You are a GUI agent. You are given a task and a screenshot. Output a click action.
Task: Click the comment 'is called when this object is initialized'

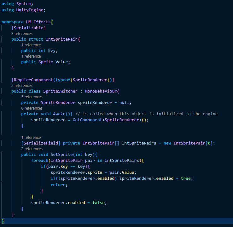pyautogui.click(x=133, y=114)
